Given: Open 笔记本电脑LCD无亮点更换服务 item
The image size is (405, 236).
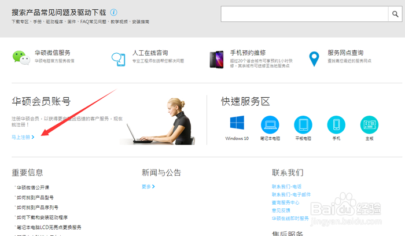Looking at the screenshot, I should [x=49, y=227].
